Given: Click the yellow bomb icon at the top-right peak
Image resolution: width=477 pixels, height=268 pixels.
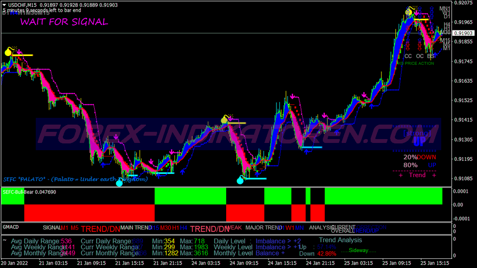Looking at the screenshot, I should pyautogui.click(x=409, y=11).
